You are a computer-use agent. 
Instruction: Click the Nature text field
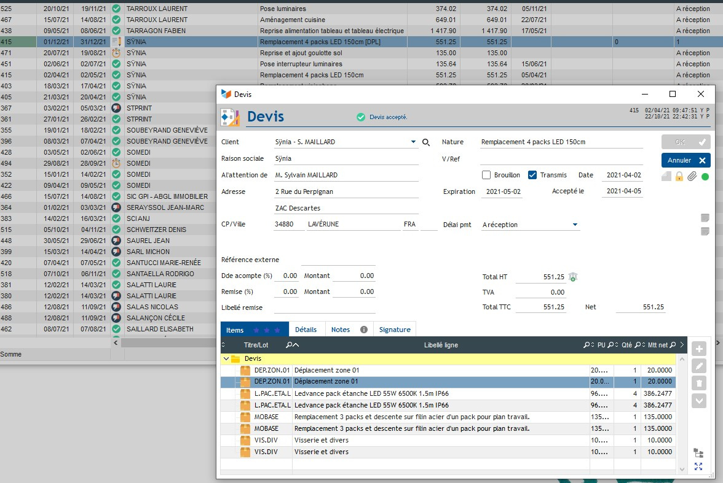pos(561,142)
